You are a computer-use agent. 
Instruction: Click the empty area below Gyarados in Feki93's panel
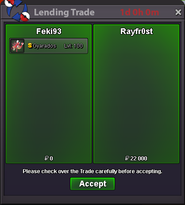pyautogui.click(x=49, y=103)
